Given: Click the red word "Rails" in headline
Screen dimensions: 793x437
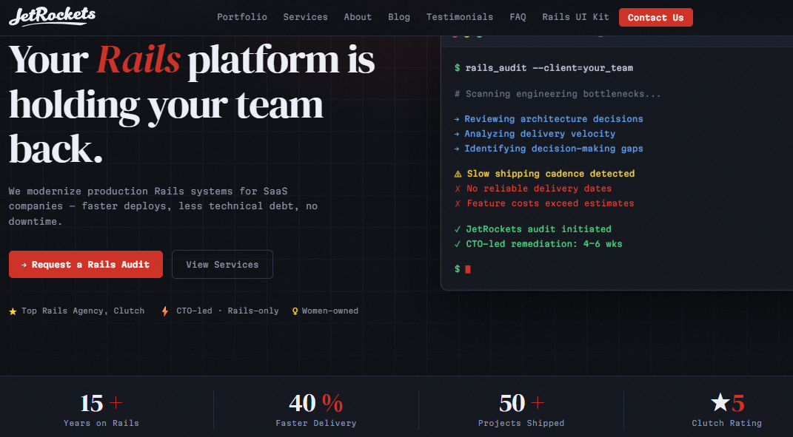Looking at the screenshot, I should [x=138, y=60].
